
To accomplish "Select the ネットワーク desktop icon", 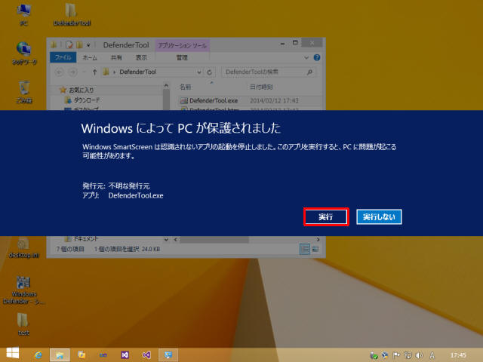I will 24,54.
